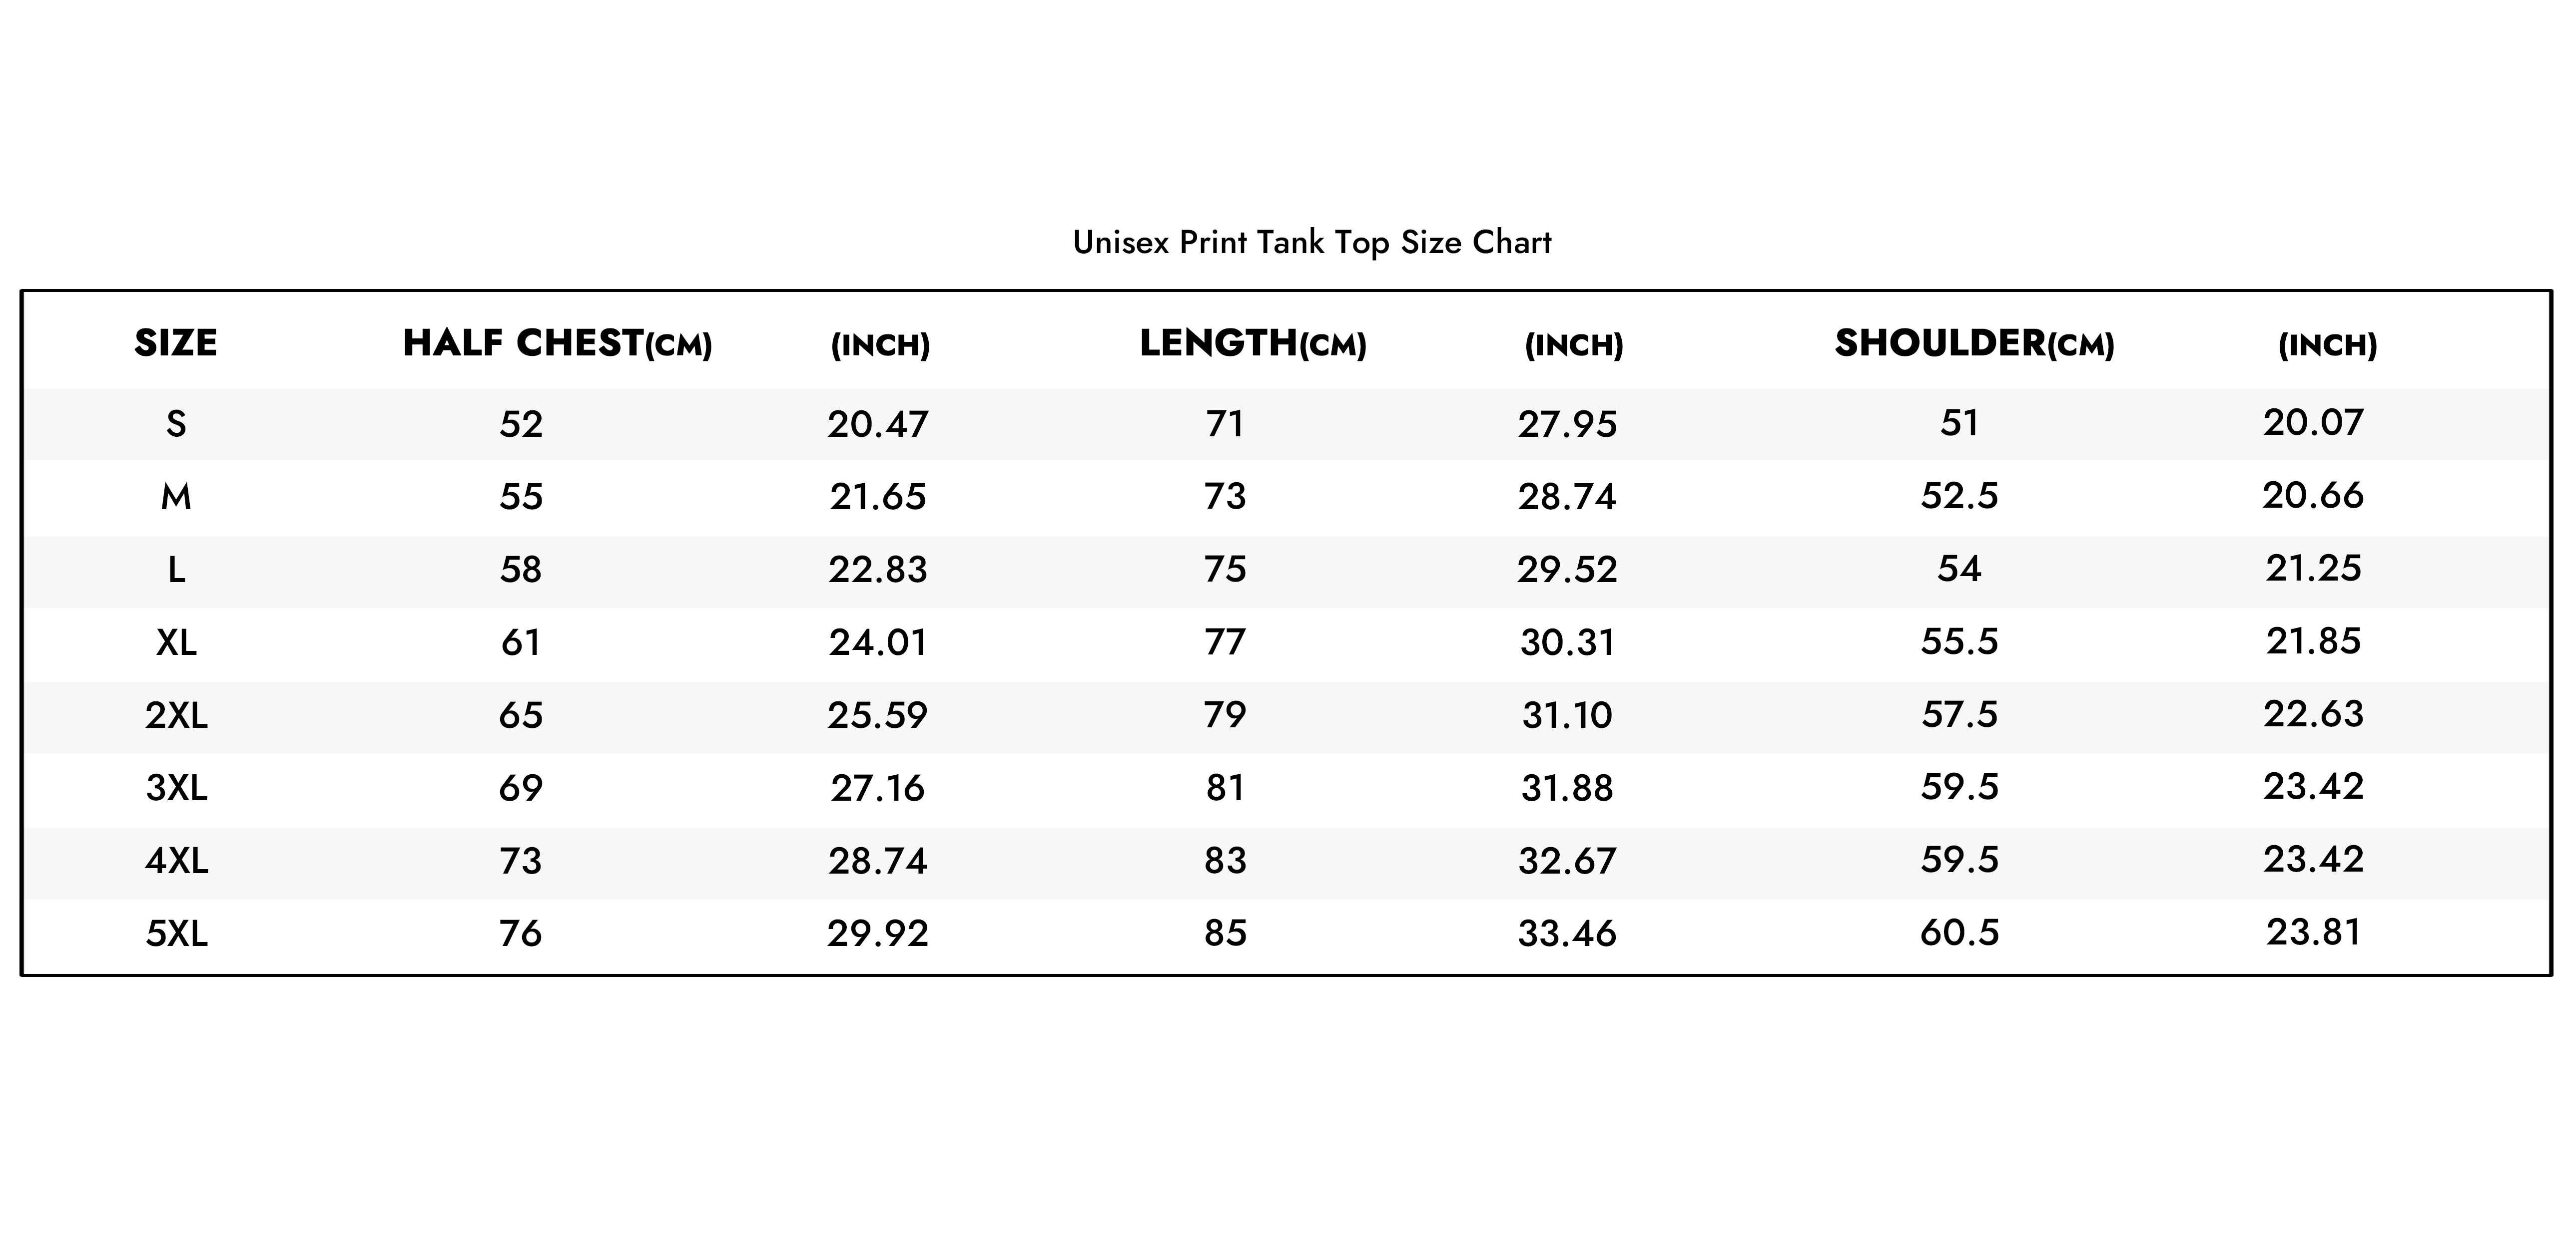Click the 28.74 length inch value for M
Image resolution: width=2576 pixels, height=1238 pixels.
pyautogui.click(x=1567, y=497)
